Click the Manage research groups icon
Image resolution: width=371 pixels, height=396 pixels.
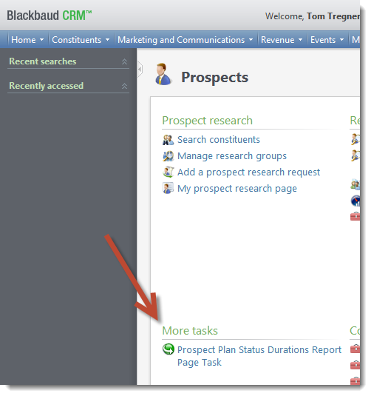point(168,156)
